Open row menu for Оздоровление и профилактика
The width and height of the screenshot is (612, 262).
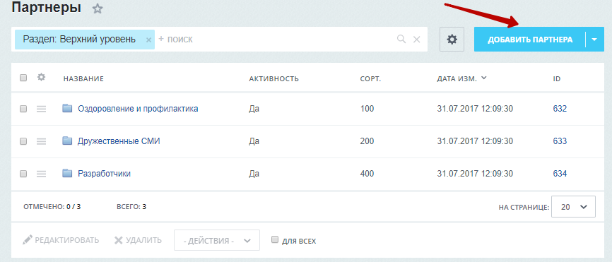click(x=42, y=109)
